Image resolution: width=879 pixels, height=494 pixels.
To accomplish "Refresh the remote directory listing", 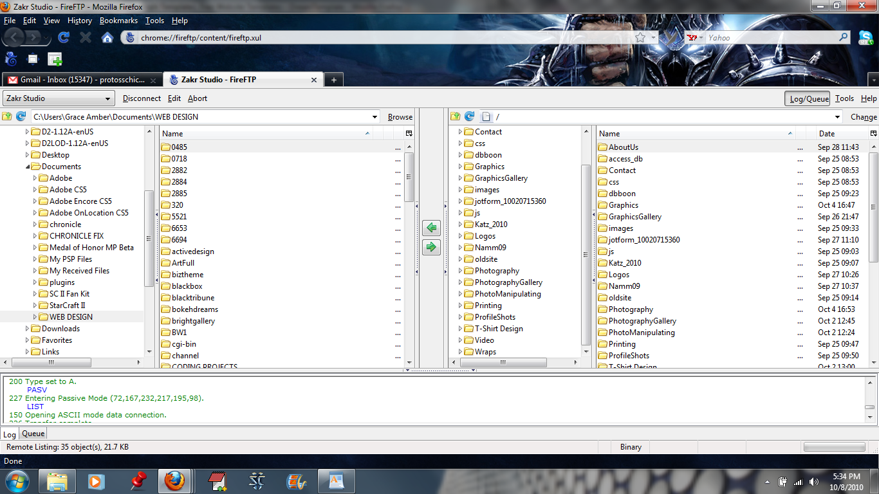I will pyautogui.click(x=470, y=116).
